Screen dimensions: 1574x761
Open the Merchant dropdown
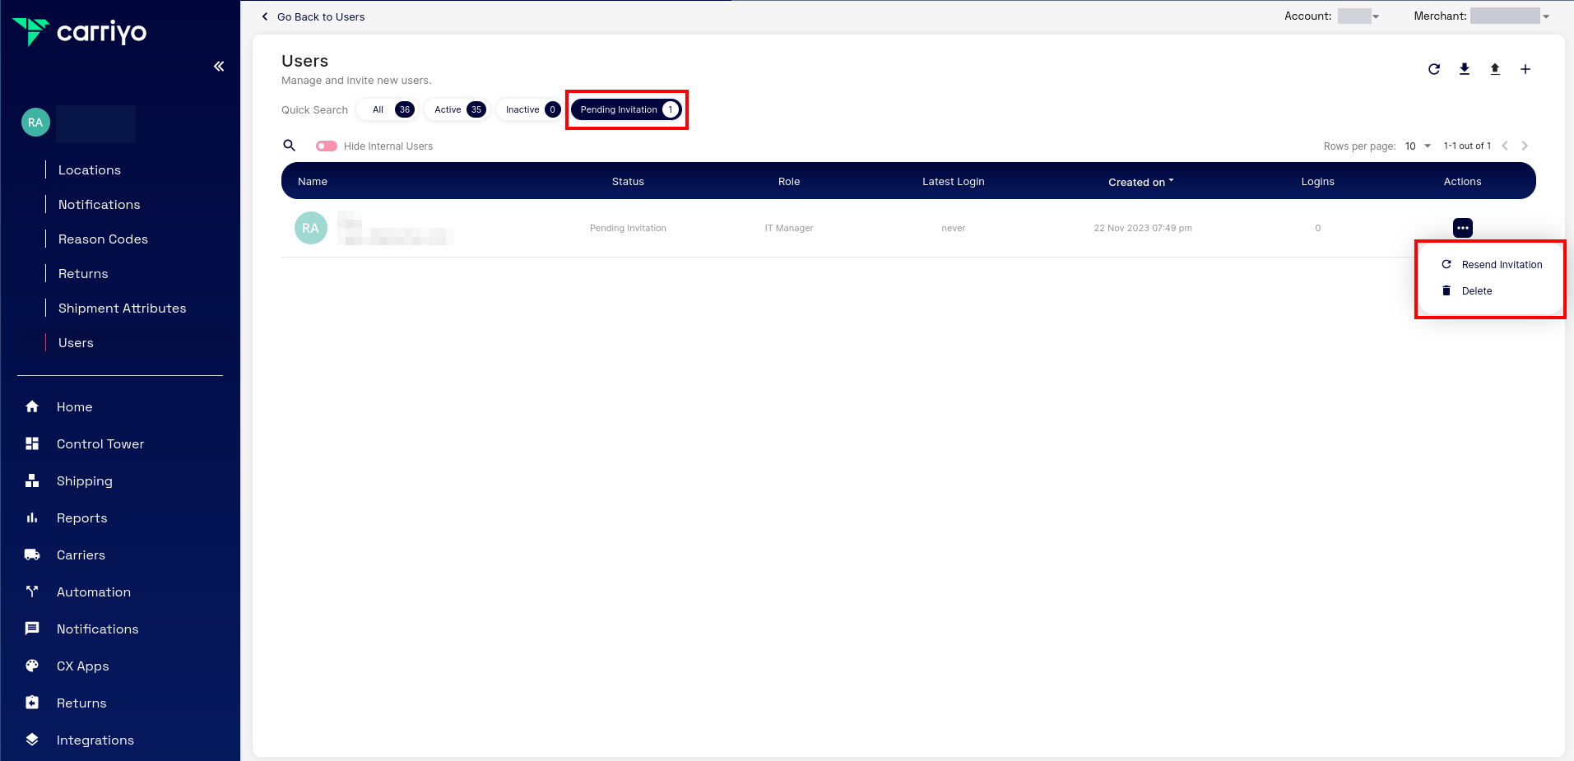click(x=1510, y=16)
